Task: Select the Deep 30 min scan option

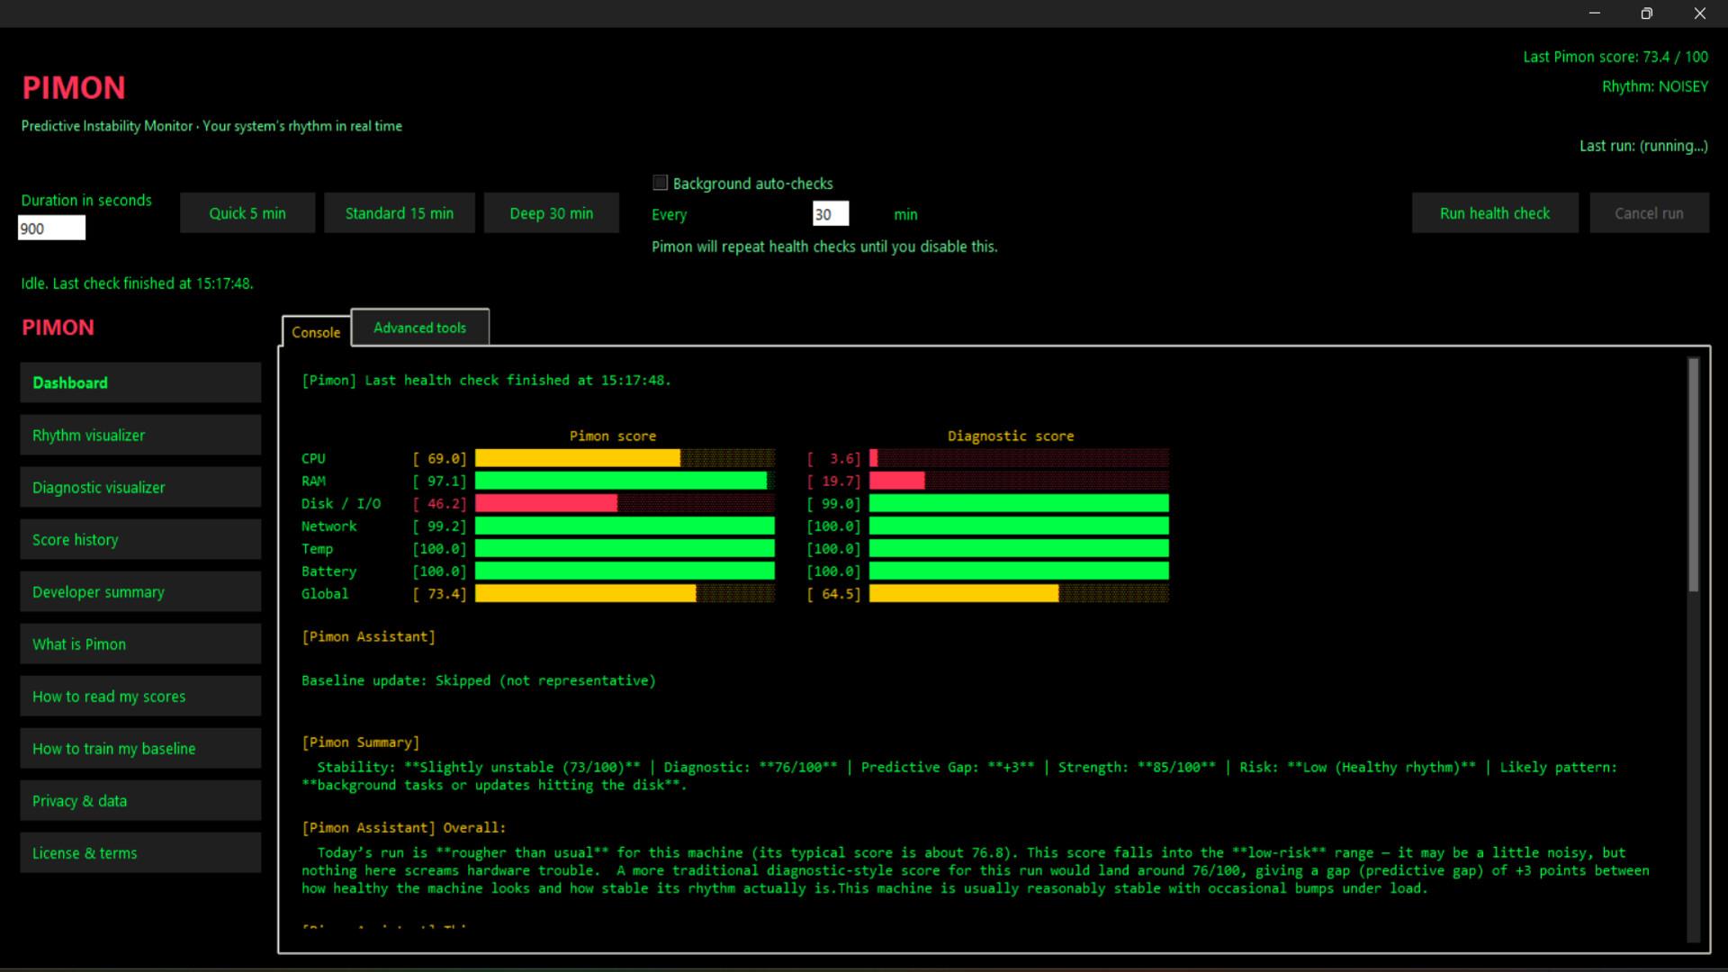Action: (x=551, y=212)
